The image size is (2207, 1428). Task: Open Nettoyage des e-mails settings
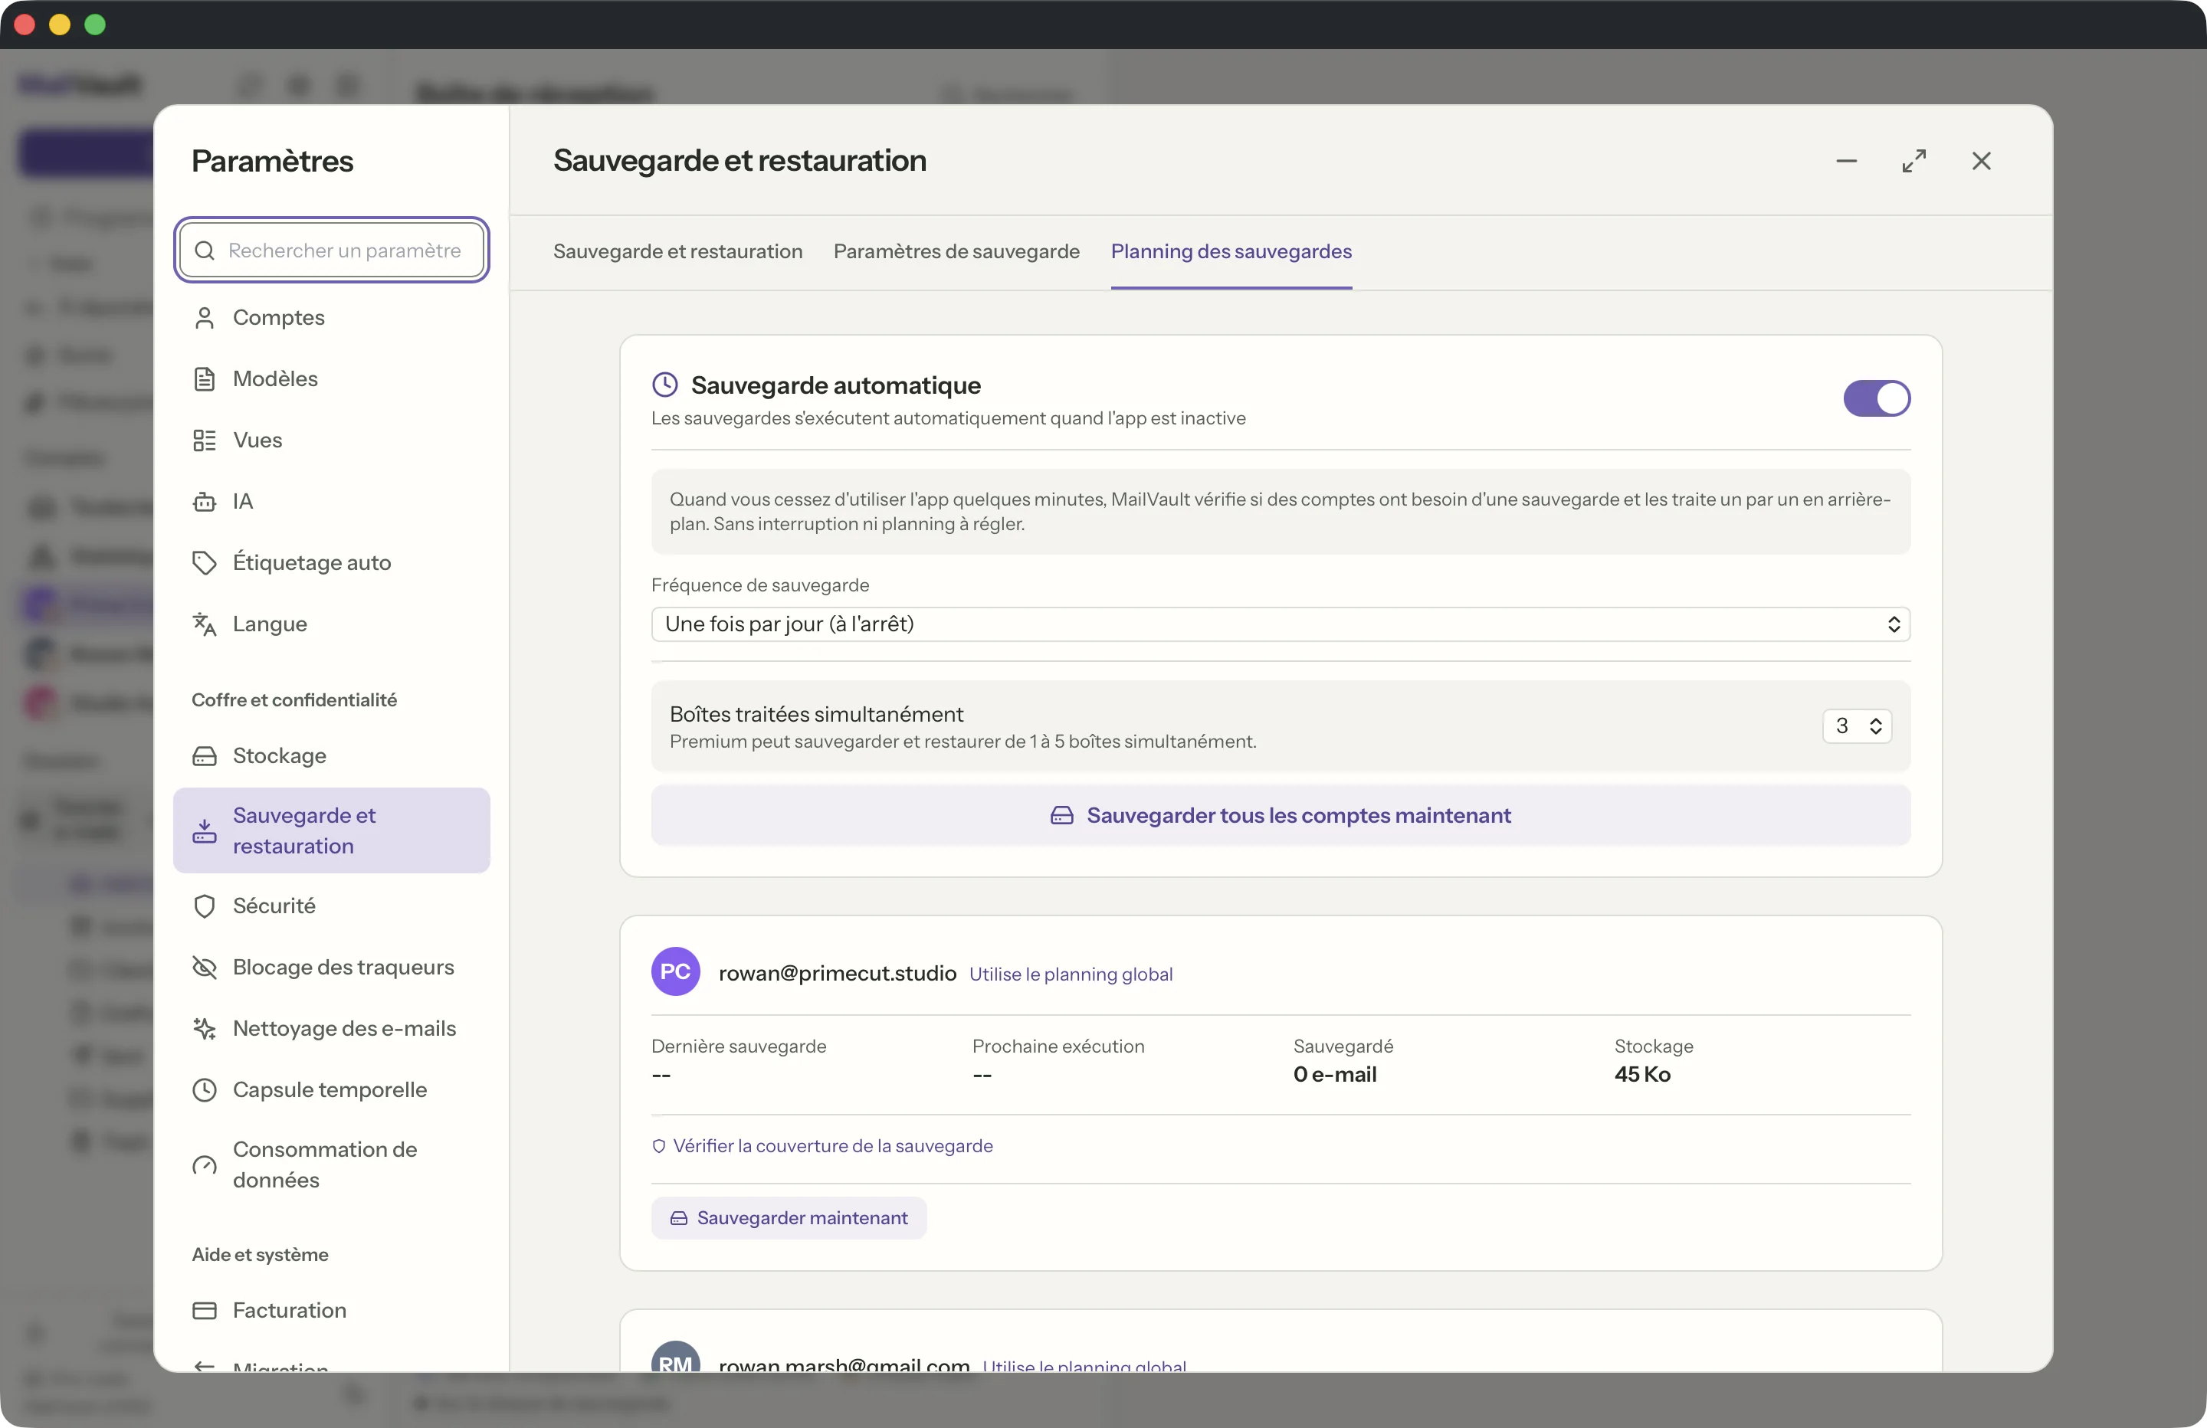[331, 1028]
